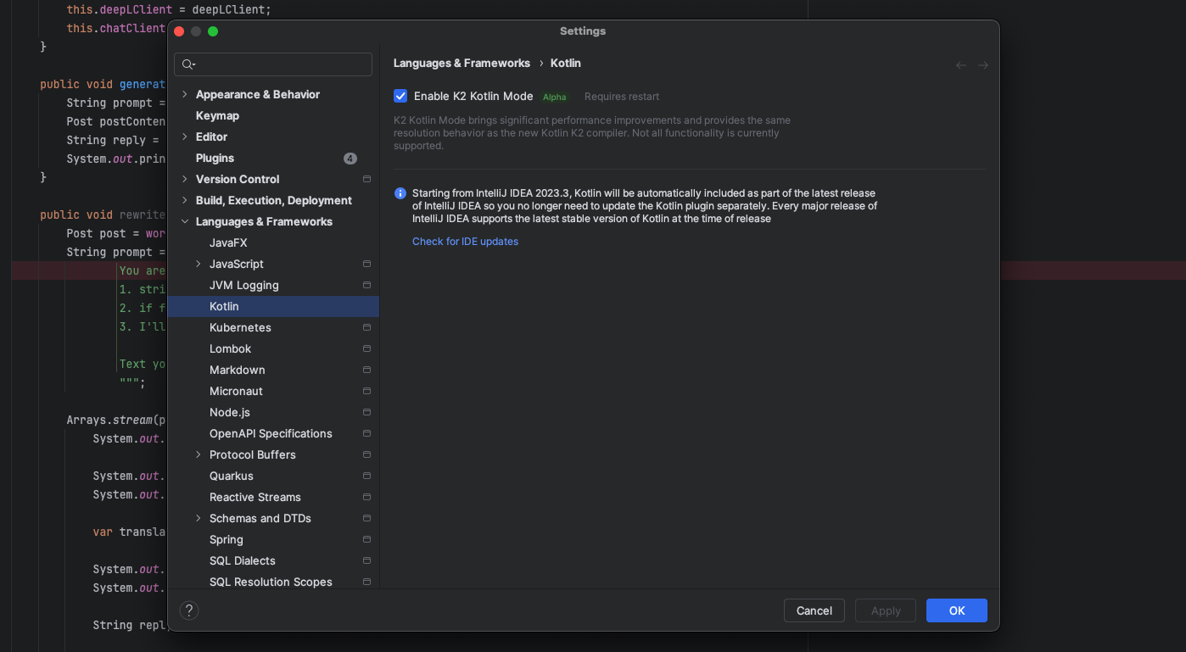
Task: Click the Plugins update count badge
Action: pyautogui.click(x=350, y=158)
